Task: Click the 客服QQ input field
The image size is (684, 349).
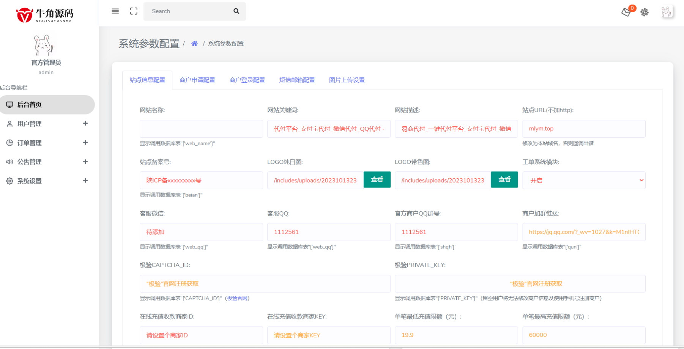Action: pyautogui.click(x=329, y=232)
